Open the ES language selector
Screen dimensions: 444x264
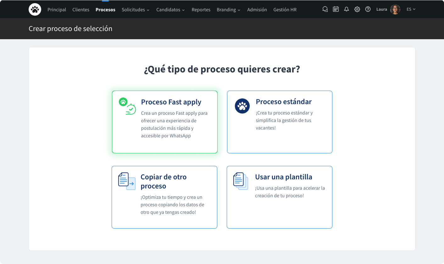coord(411,9)
